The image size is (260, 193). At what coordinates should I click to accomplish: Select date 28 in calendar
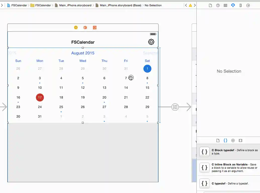point(126,107)
